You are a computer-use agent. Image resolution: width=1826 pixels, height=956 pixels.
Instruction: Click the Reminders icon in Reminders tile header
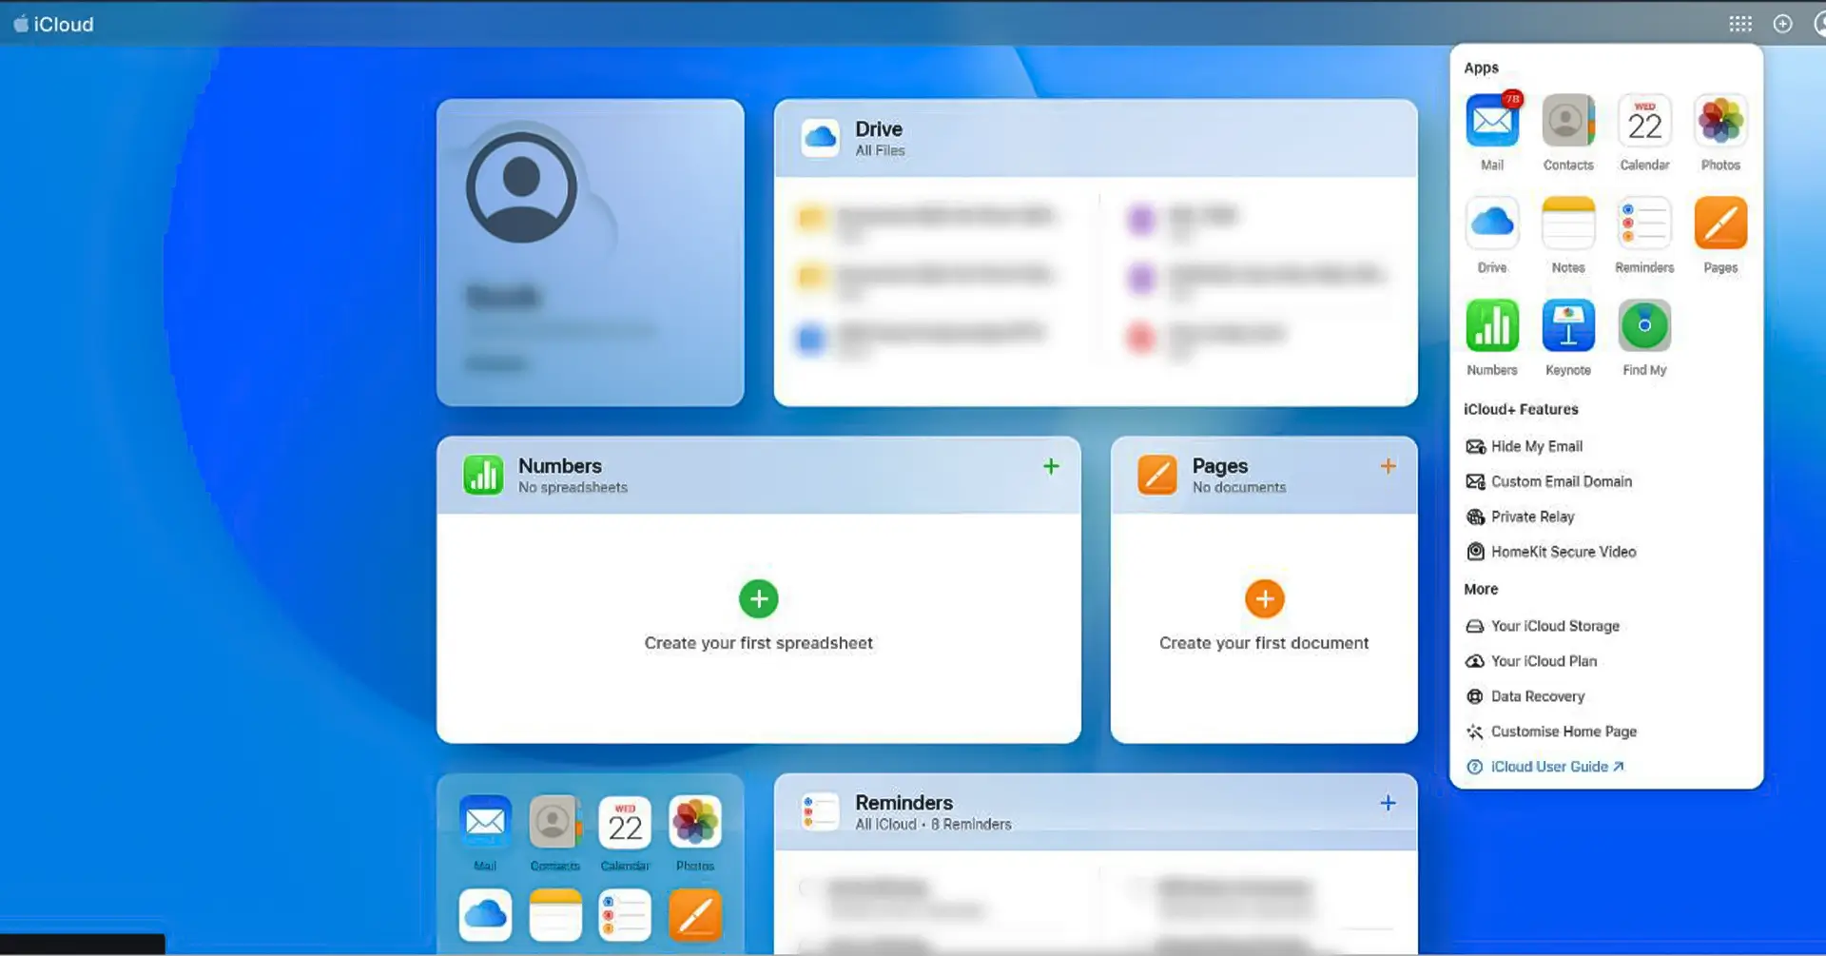click(x=820, y=811)
